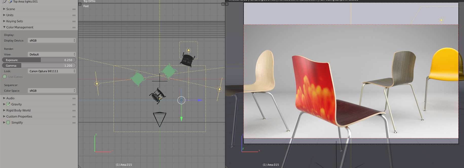The height and width of the screenshot is (168, 464).
Task: Select the top area lamp above the black chair
Action: pyautogui.click(x=189, y=50)
